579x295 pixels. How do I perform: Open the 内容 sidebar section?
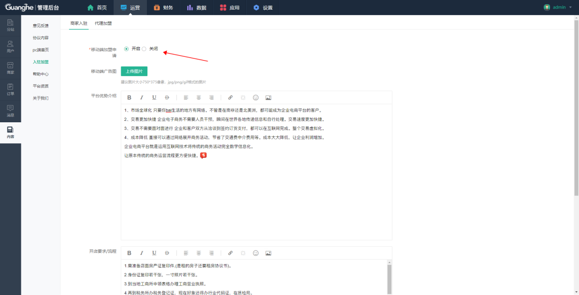click(10, 133)
